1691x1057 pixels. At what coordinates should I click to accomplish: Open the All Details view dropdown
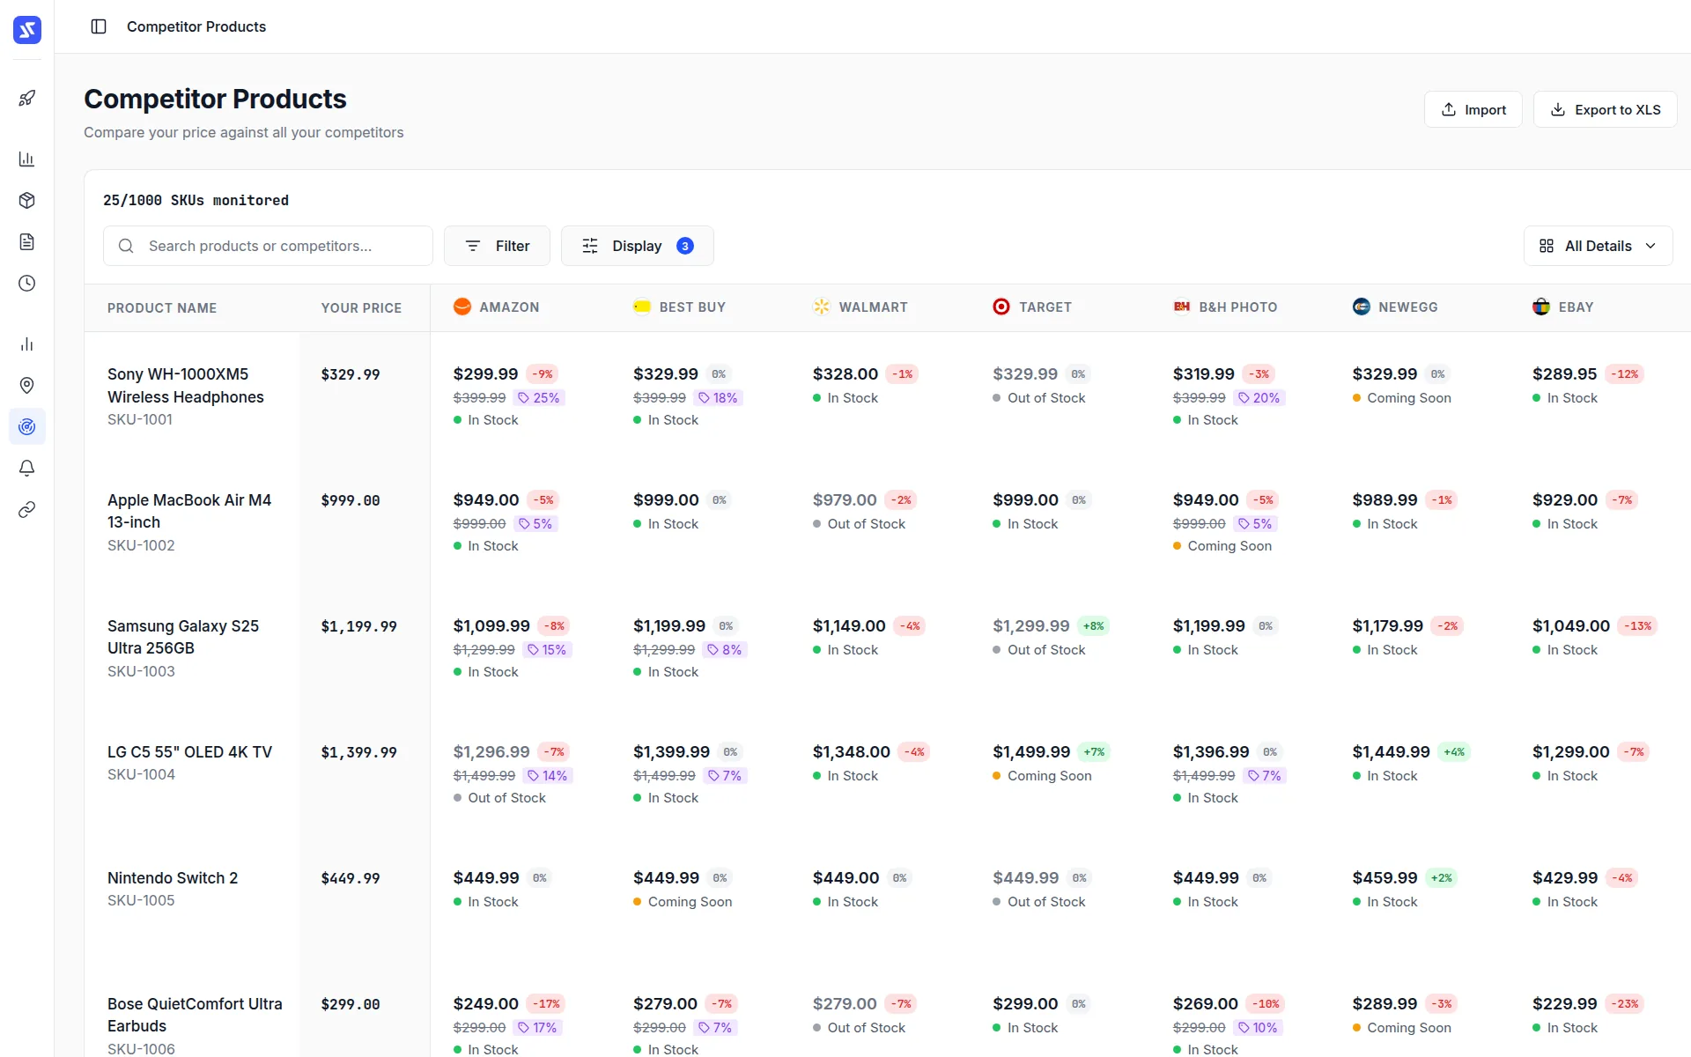1598,246
